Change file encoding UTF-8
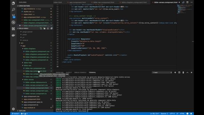Screen dimensions: 204x115 coord(172,114)
